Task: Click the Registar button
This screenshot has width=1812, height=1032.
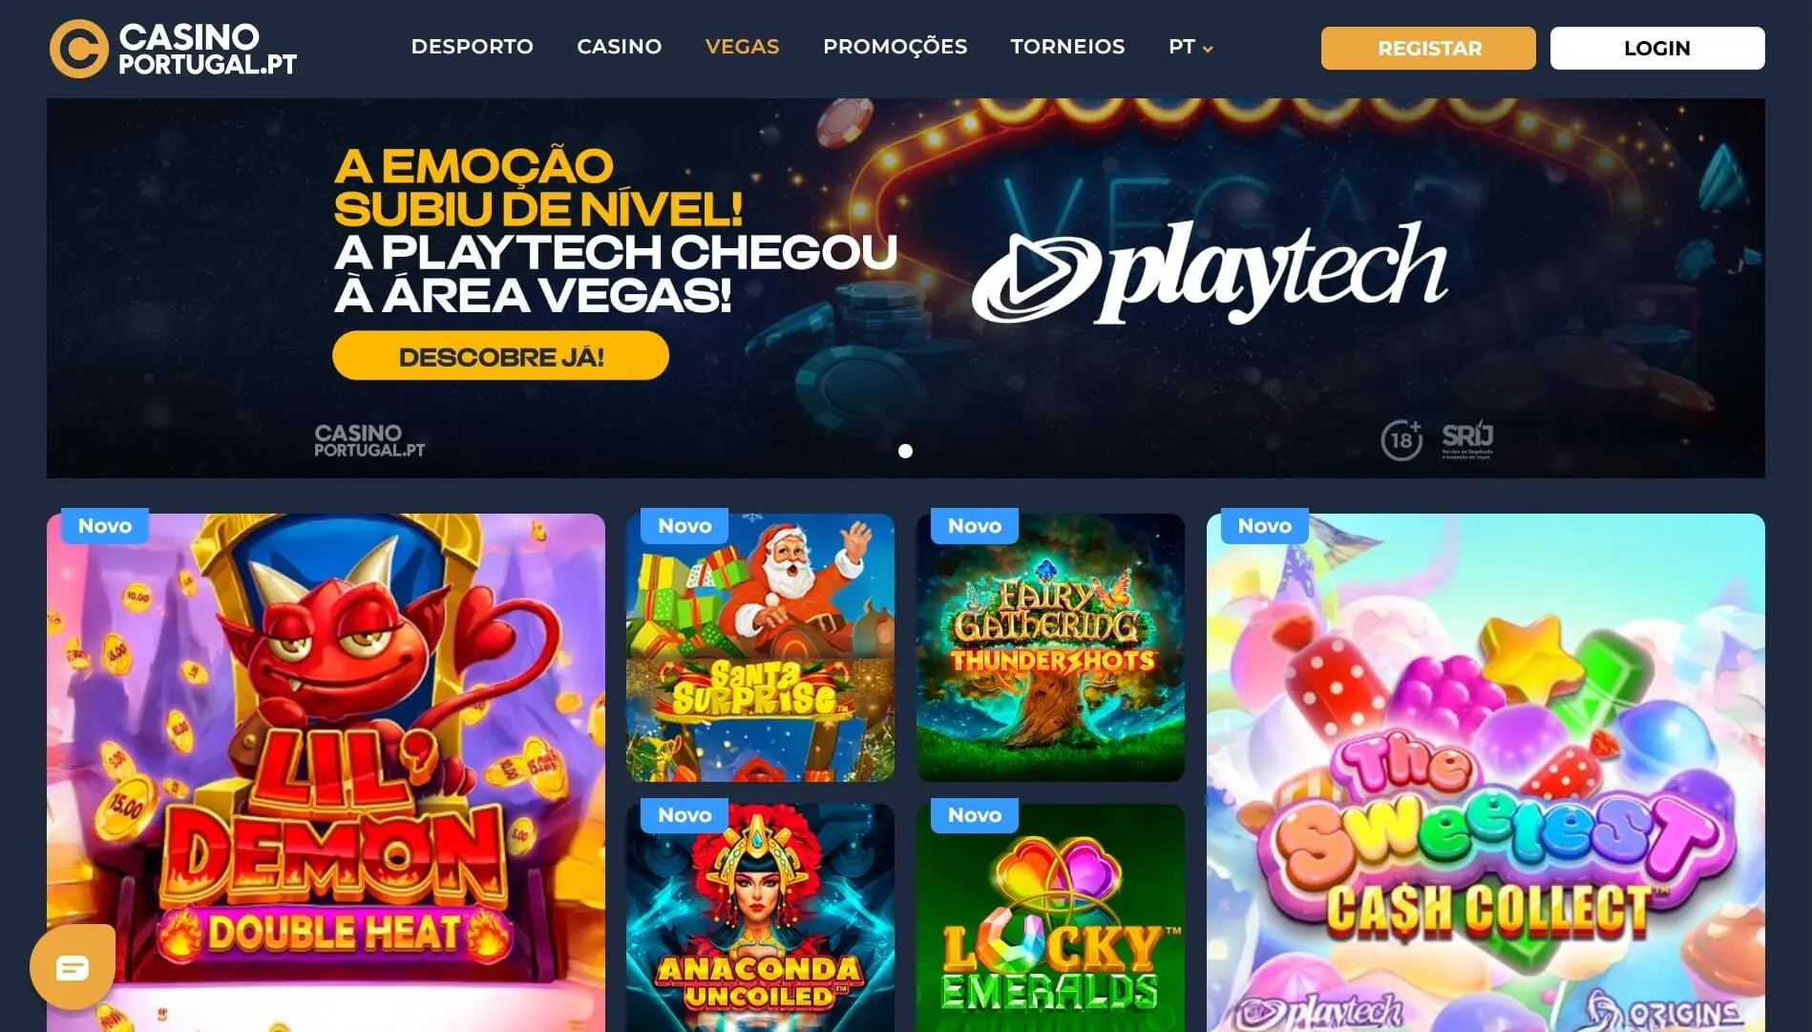Action: [x=1428, y=48]
